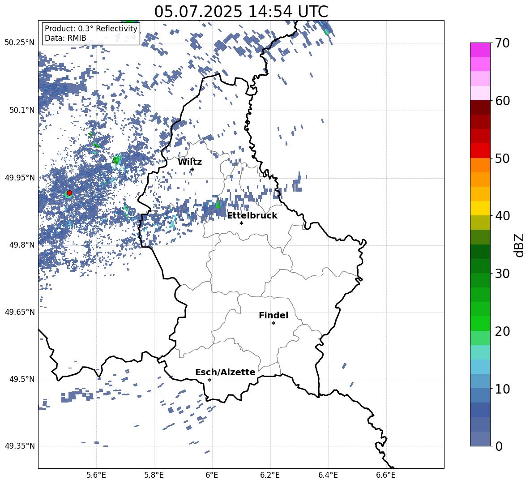Select the Wiltz city label
This screenshot has width=530, height=484.
(190, 162)
